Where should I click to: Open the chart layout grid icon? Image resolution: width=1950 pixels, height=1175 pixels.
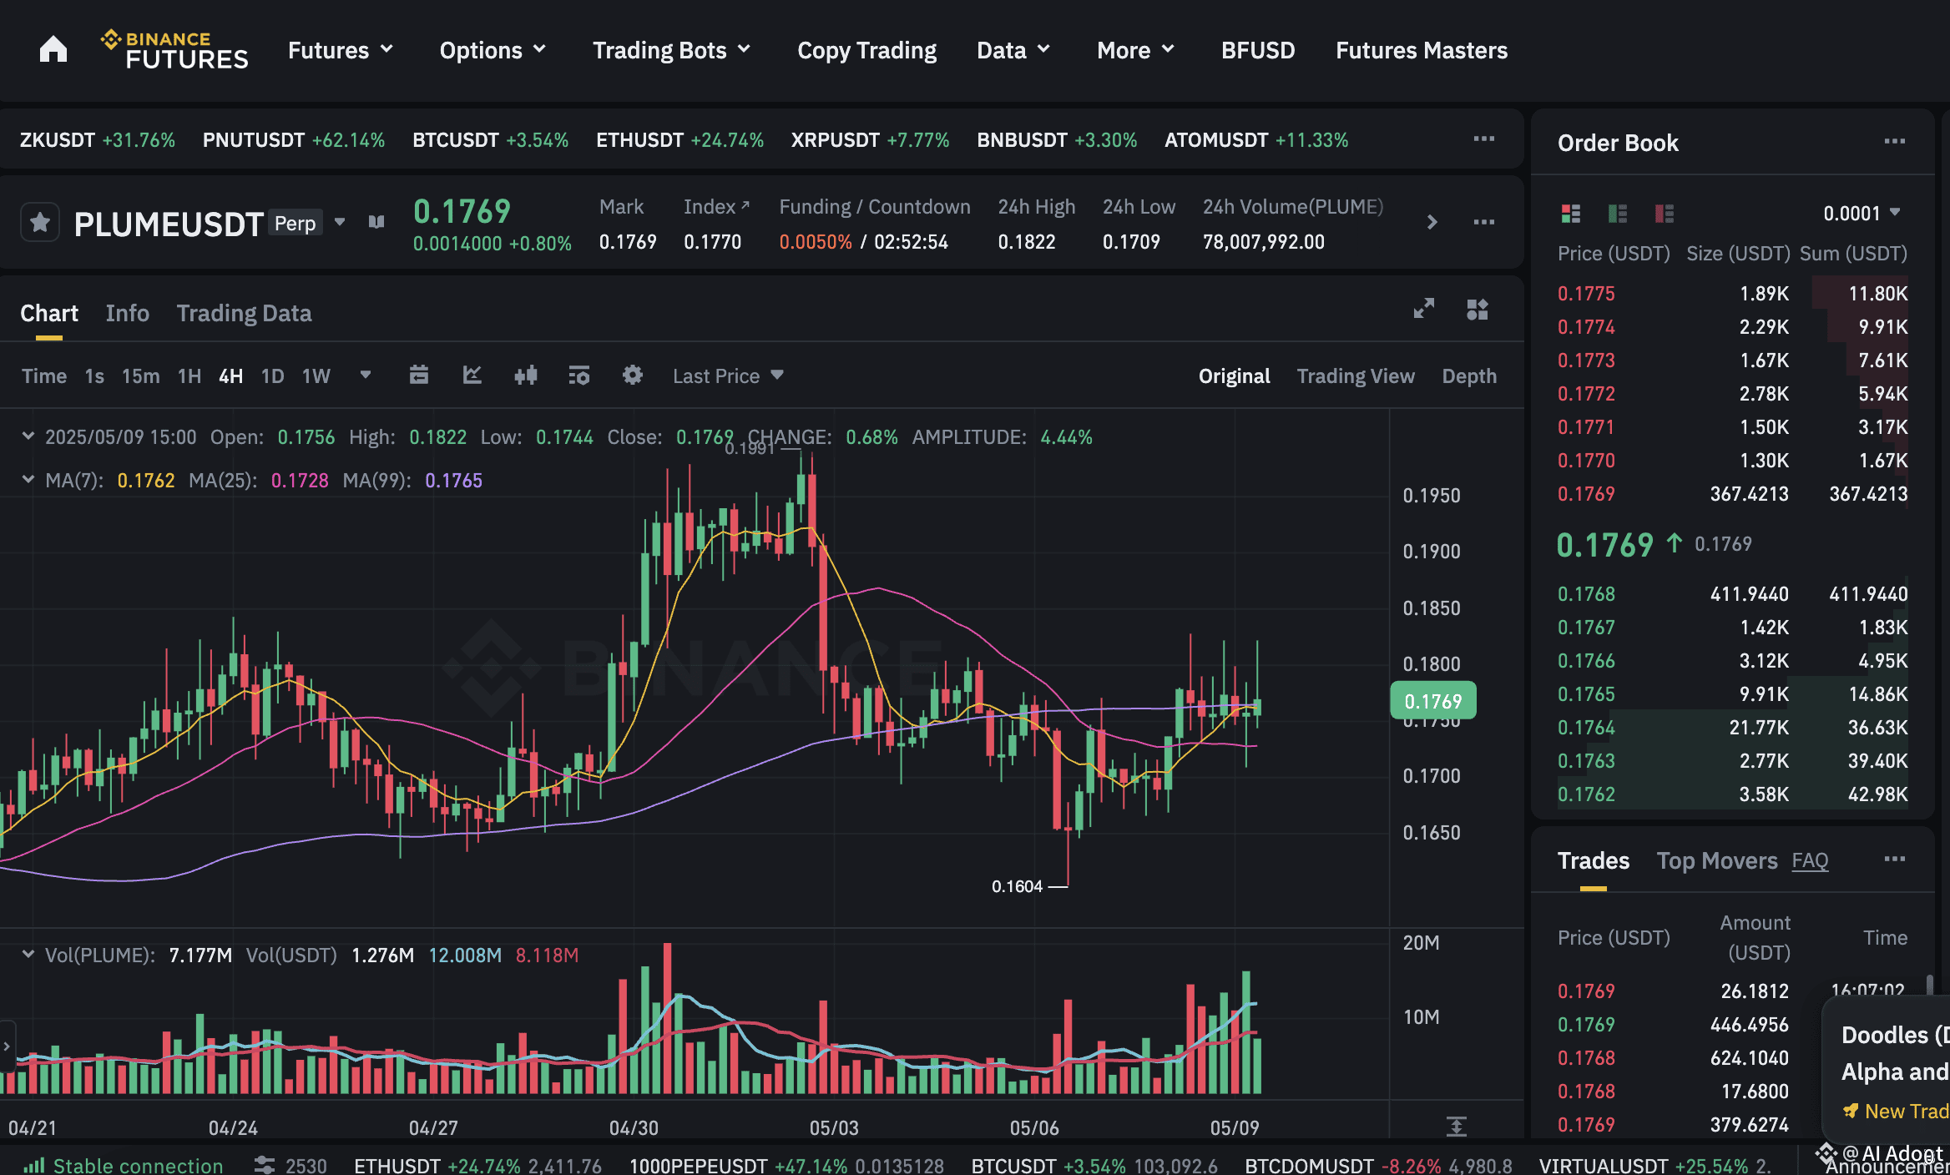pos(1478,309)
